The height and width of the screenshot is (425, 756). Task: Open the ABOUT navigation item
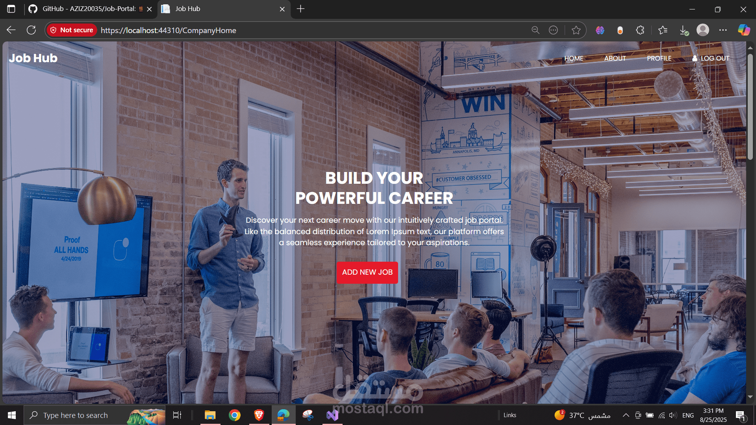(x=615, y=58)
